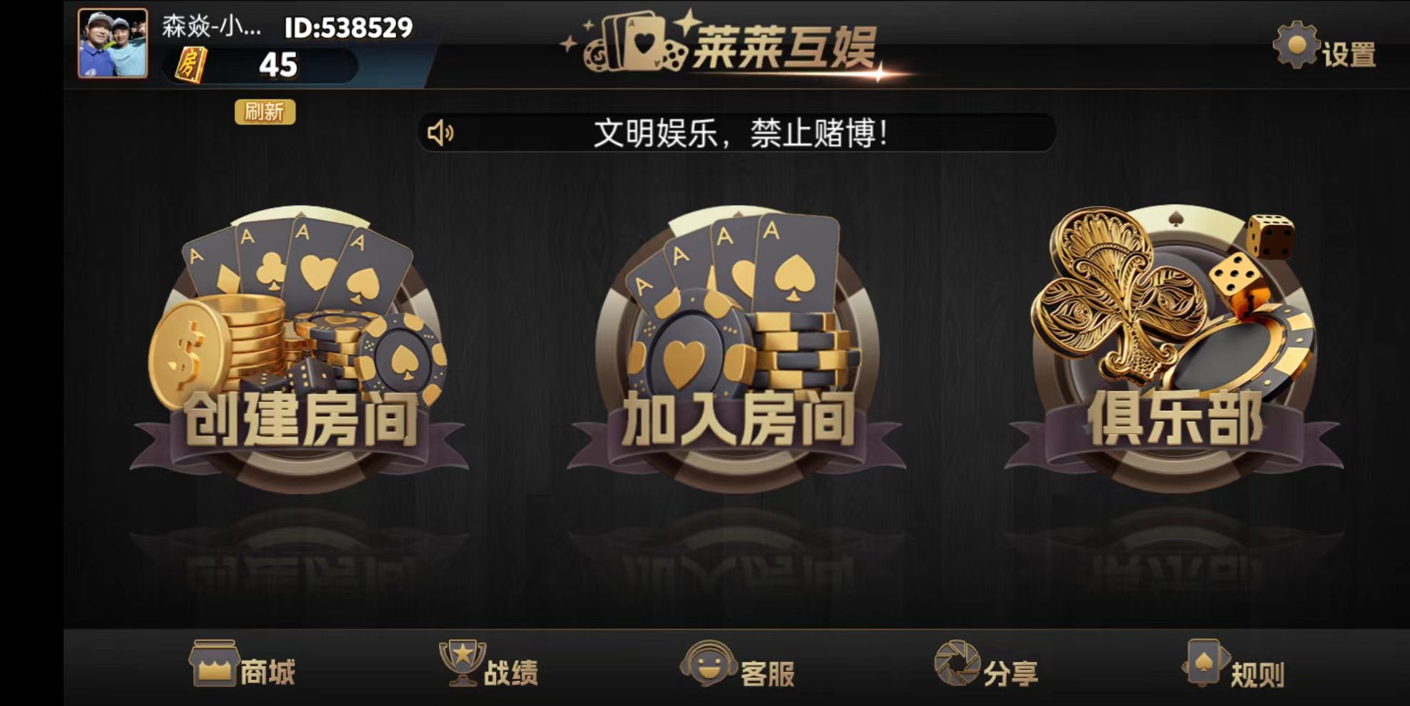The image size is (1410, 706).
Task: Click the 莱莱互娱 logo
Action: pyautogui.click(x=722, y=44)
